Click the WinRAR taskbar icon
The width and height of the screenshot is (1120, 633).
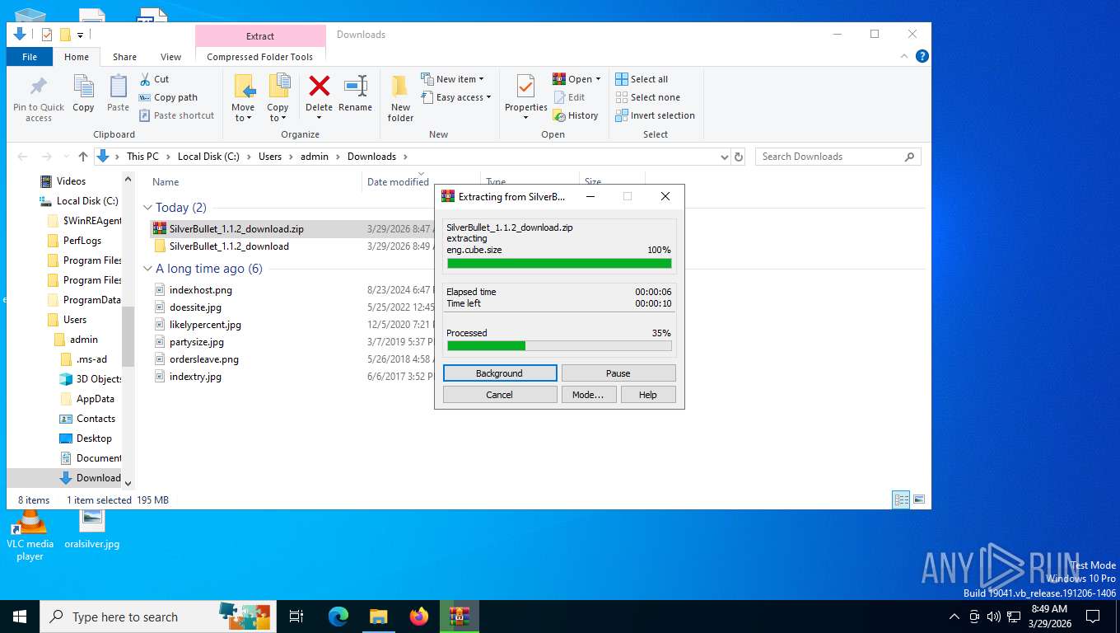point(459,617)
